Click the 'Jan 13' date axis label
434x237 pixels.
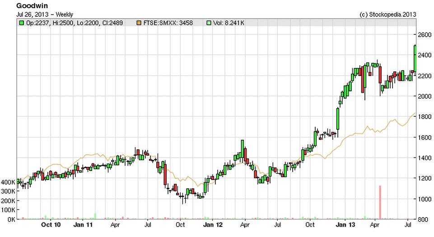click(345, 224)
